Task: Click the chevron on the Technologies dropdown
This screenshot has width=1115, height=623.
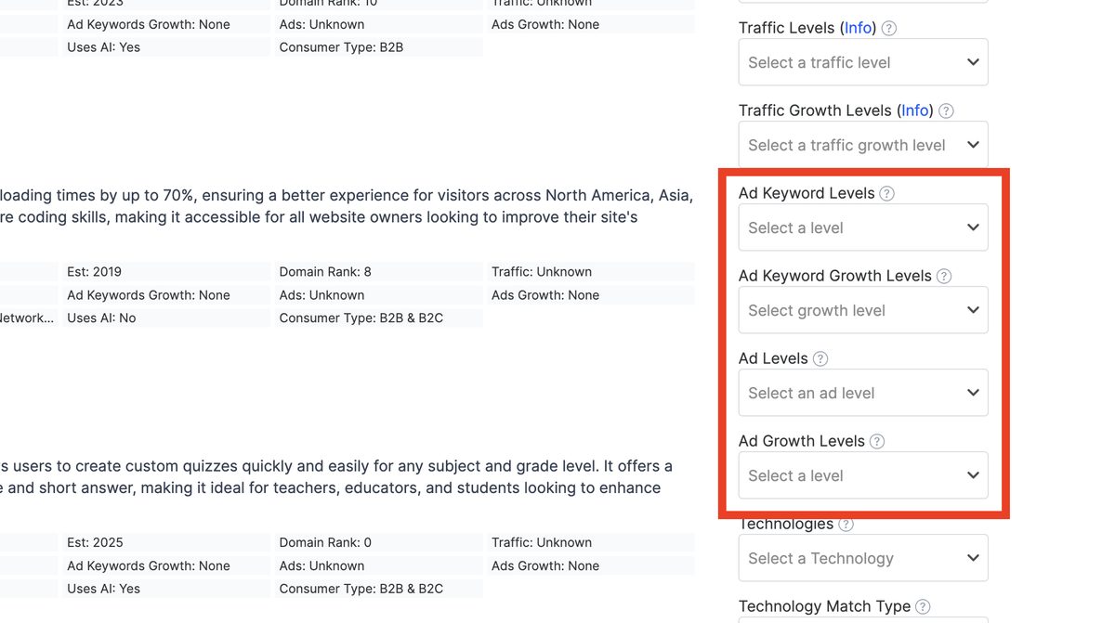Action: [972, 557]
